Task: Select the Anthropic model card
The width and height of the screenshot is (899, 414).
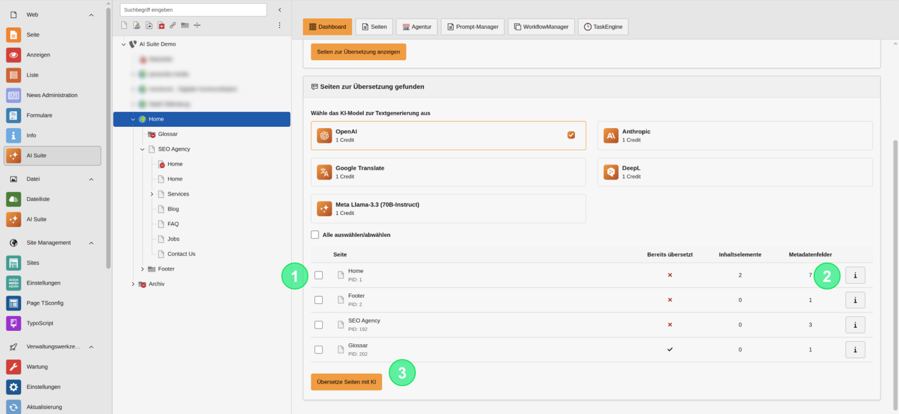Action: point(735,136)
